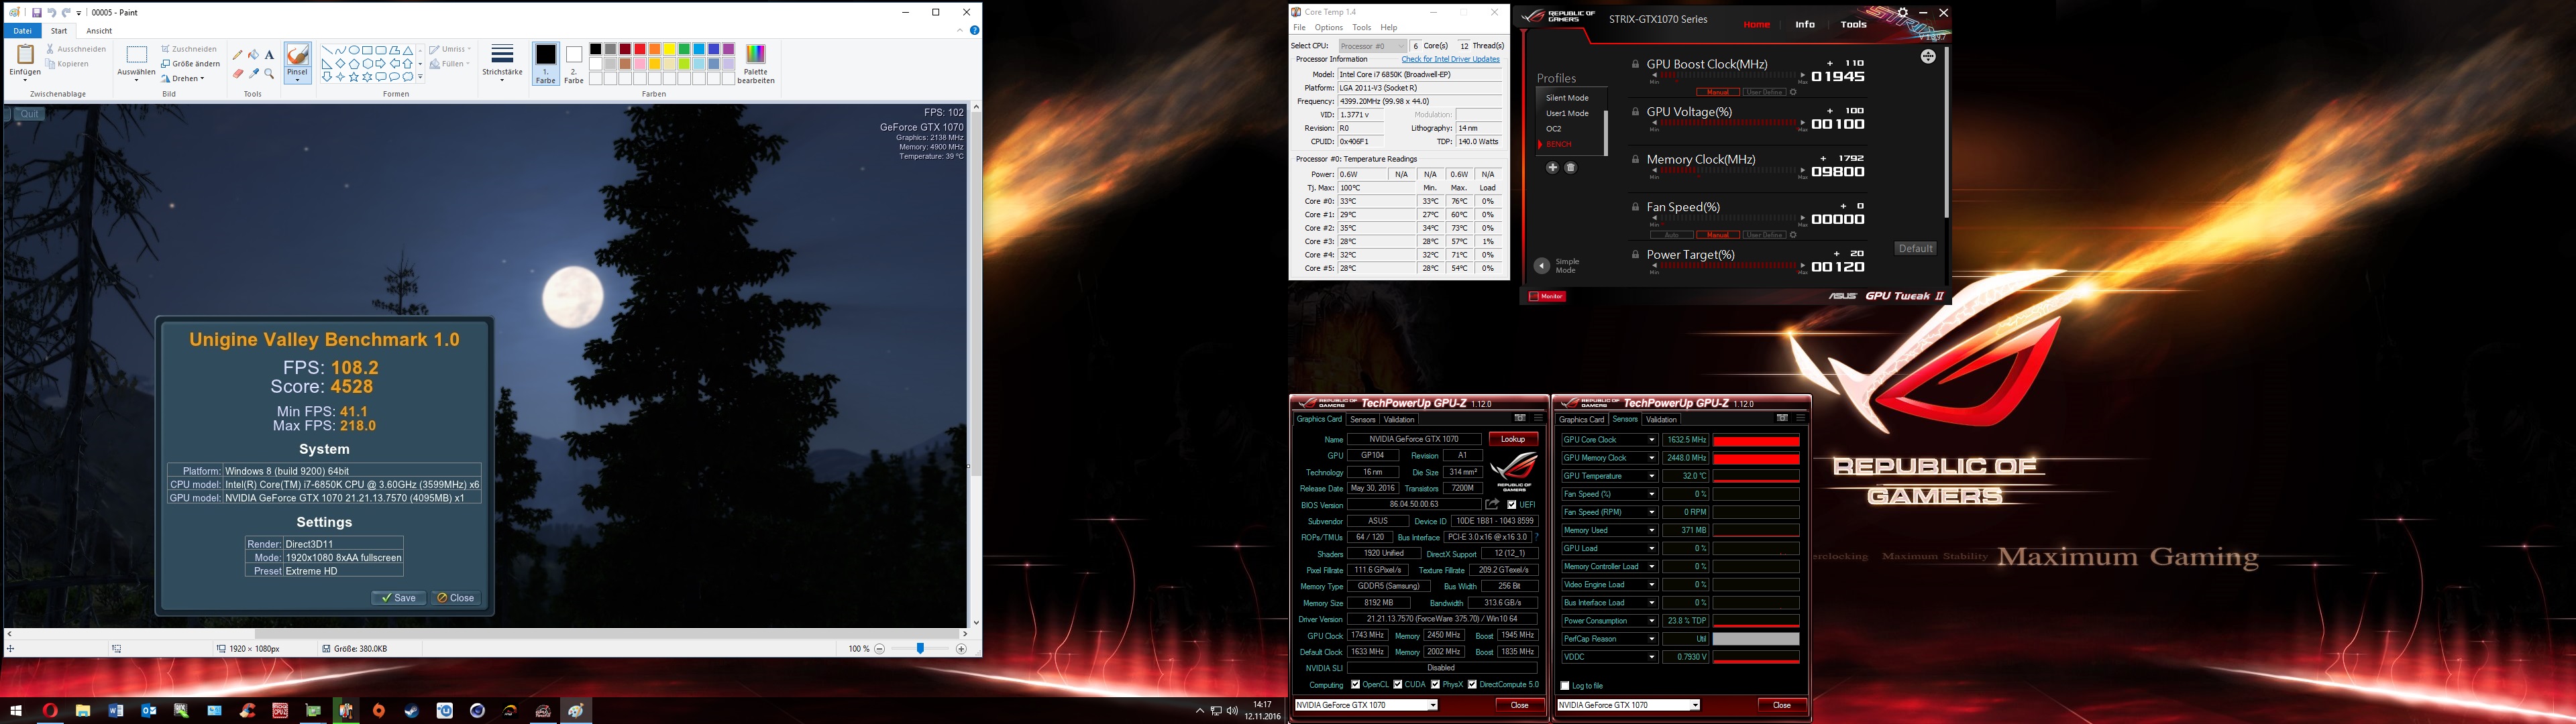Take screenshot with camera icon in left GPU-Z
Viewport: 2576px width, 724px height.
1520,418
